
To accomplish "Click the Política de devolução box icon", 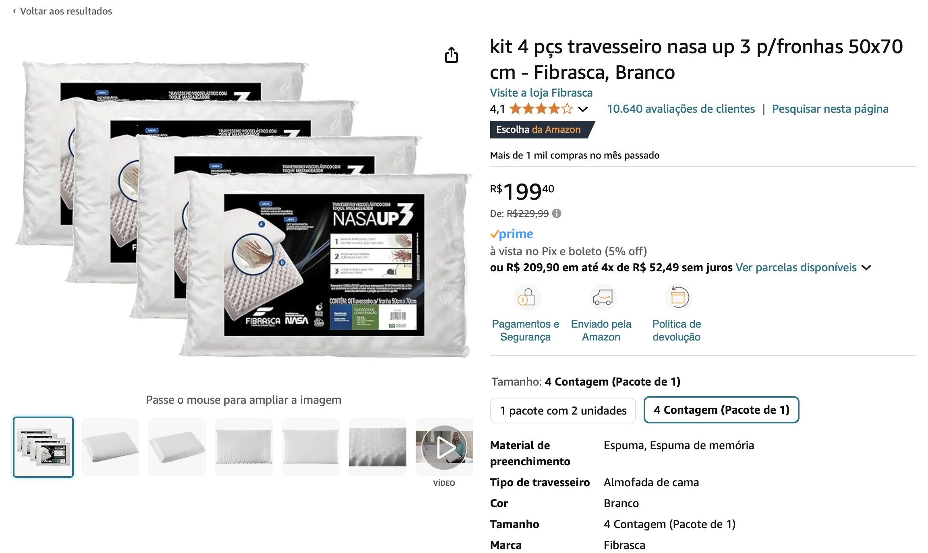I will click(x=678, y=297).
